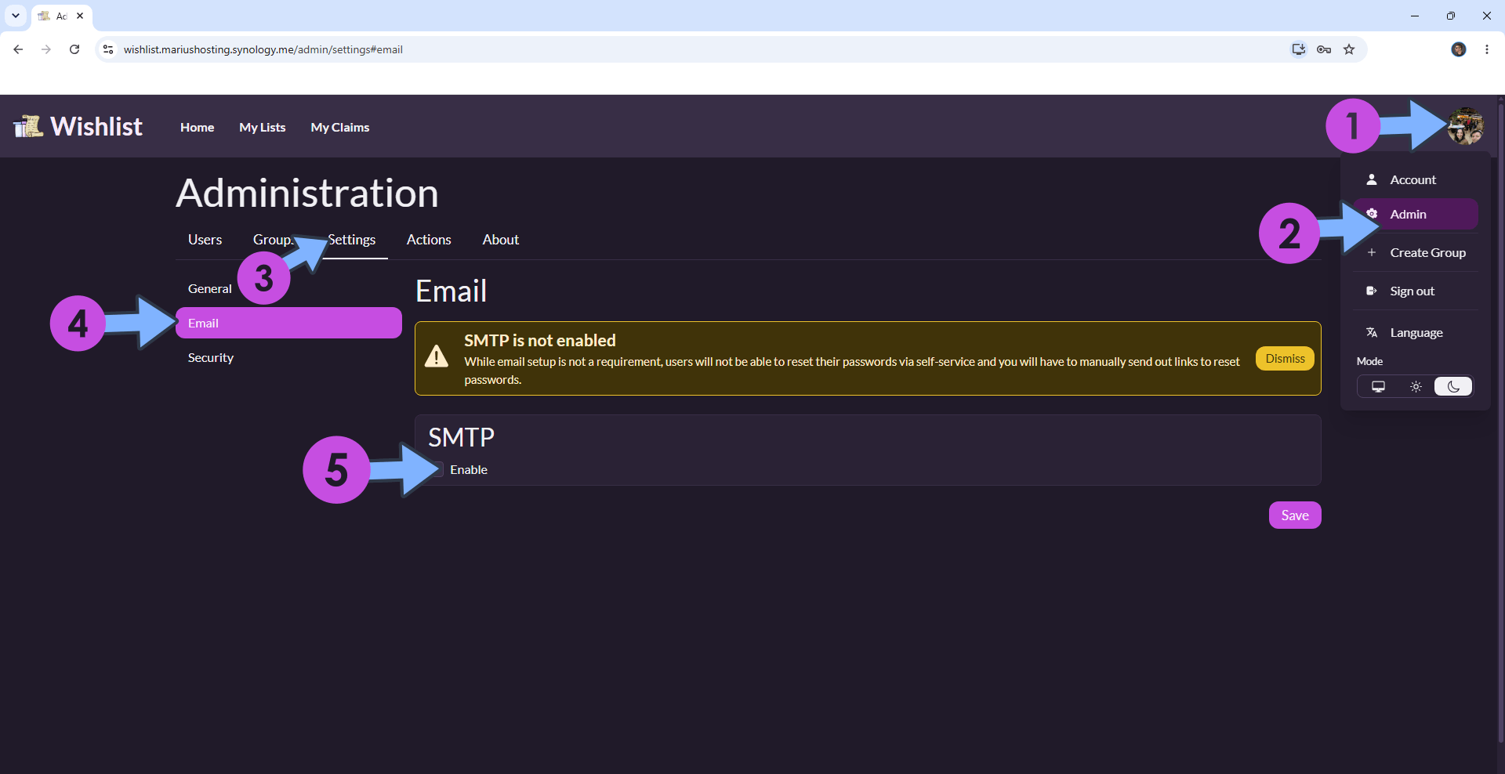The height and width of the screenshot is (774, 1505).
Task: Click the Wishlist logo icon
Action: point(28,126)
